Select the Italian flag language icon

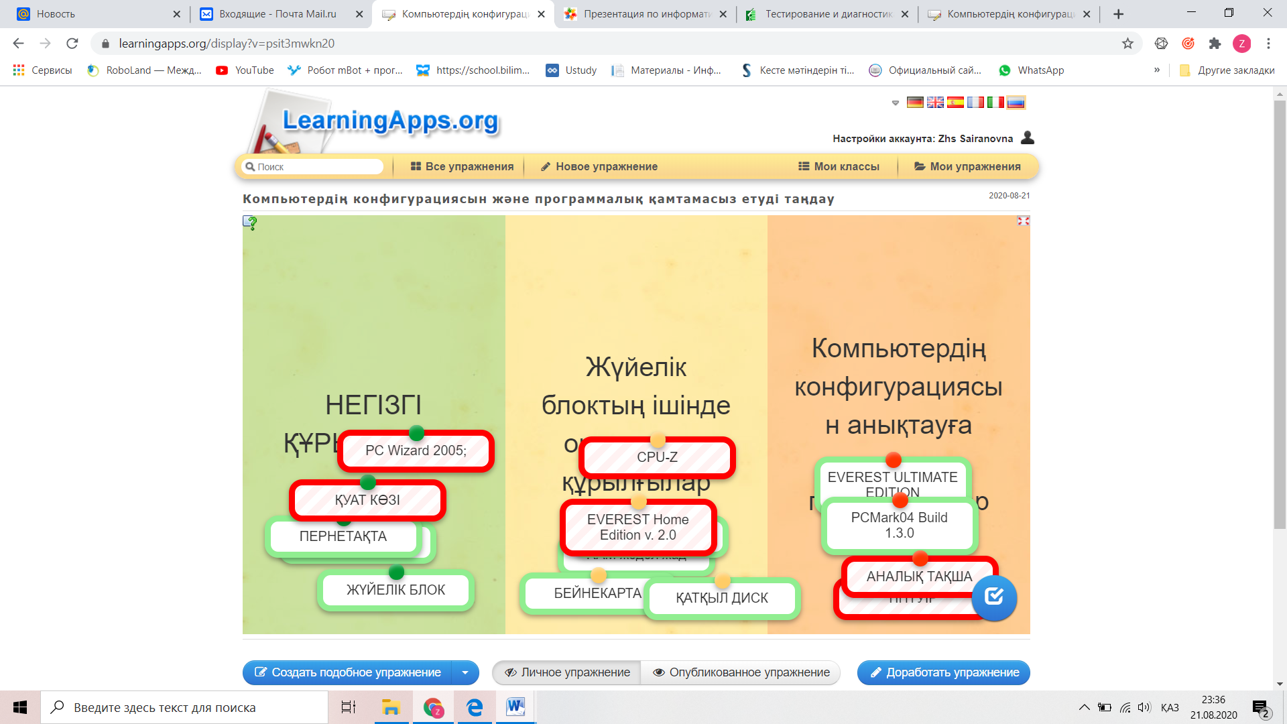coord(995,102)
